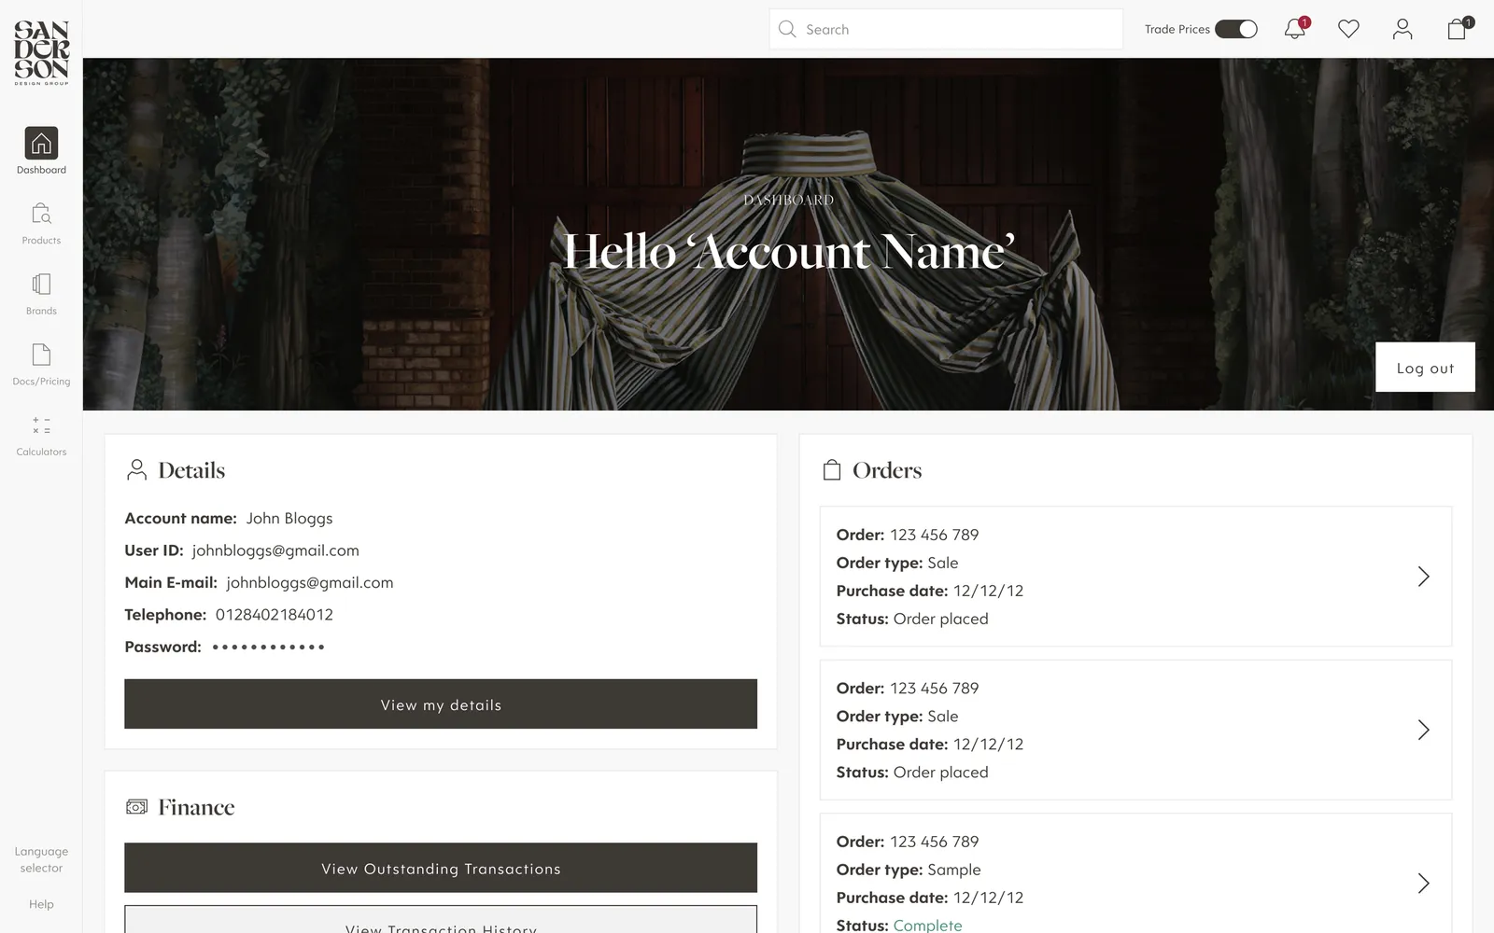Click the telephone number 0128402184012

pyautogui.click(x=275, y=615)
